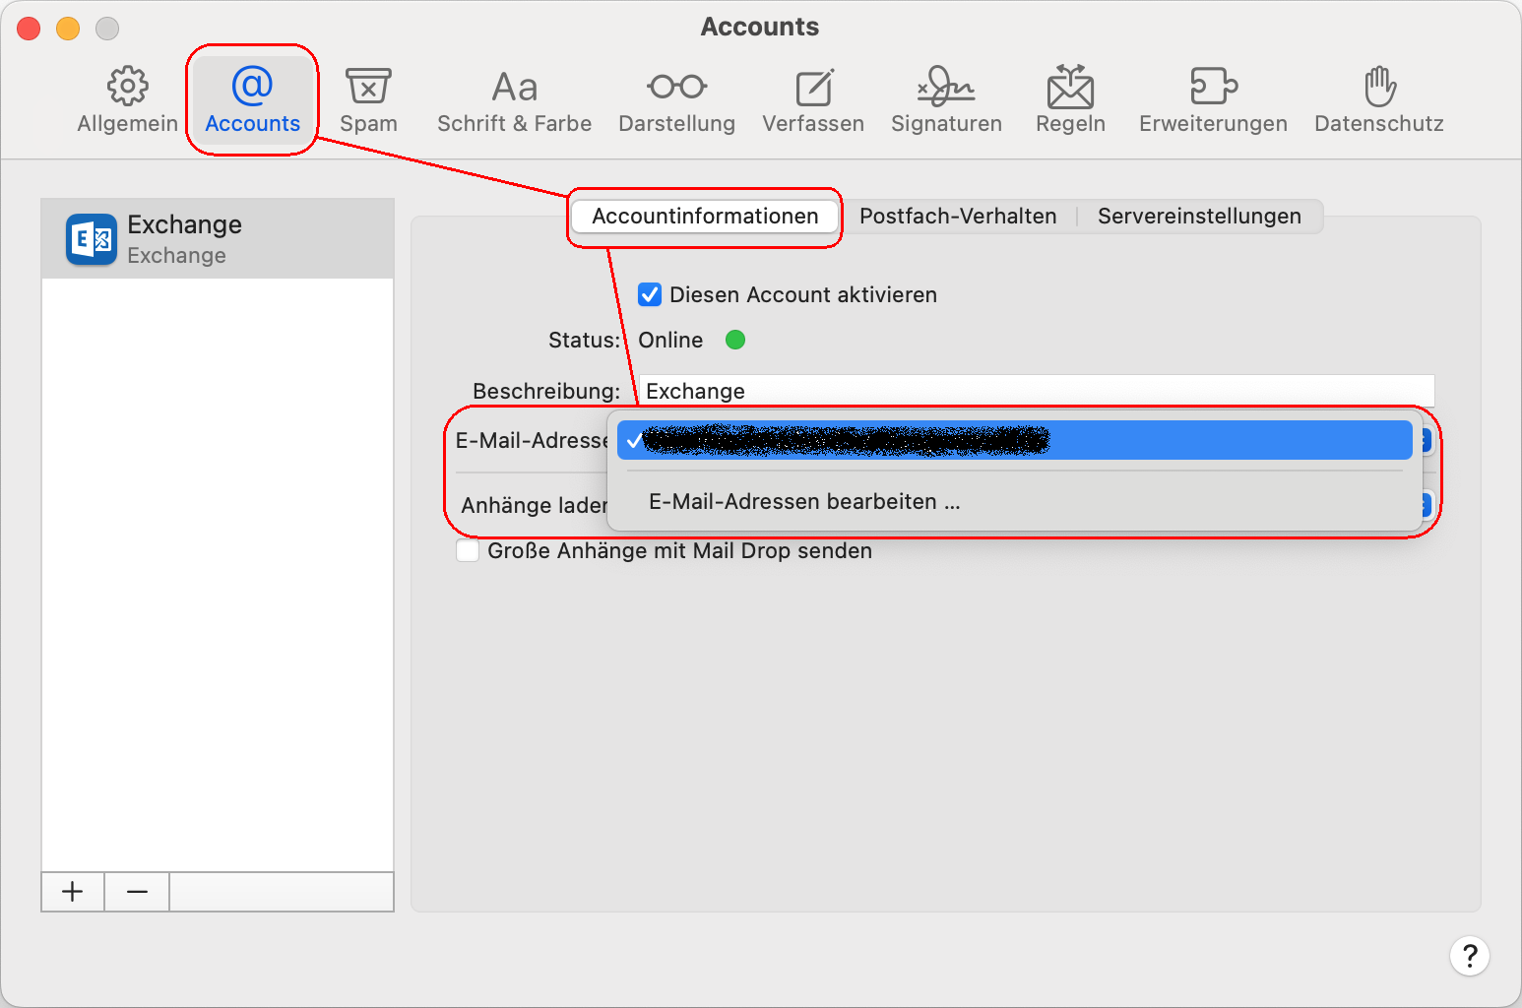Enable Große Anhänge mit Mail Drop senden
1522x1008 pixels.
pyautogui.click(x=468, y=550)
